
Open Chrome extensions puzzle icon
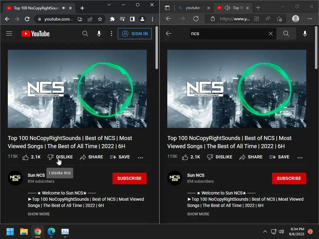(x=112, y=19)
